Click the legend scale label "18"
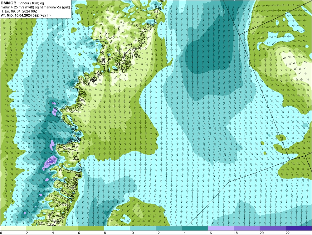Viewport: 312px width, 235px height. coord(236,233)
